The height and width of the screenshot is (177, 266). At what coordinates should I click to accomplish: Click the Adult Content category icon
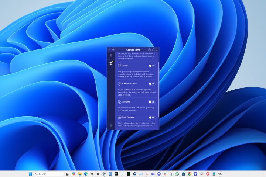pyautogui.click(x=120, y=117)
